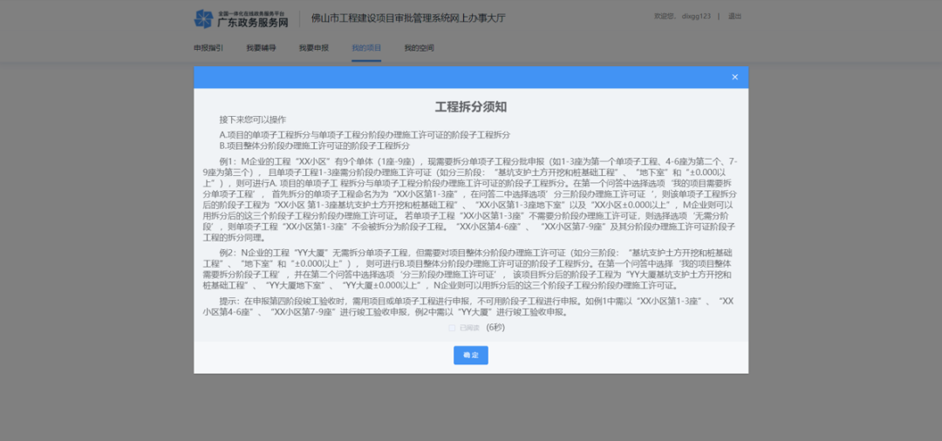Image resolution: width=942 pixels, height=441 pixels.
Task: Tick the 已阅读 checkbox
Action: coord(452,328)
